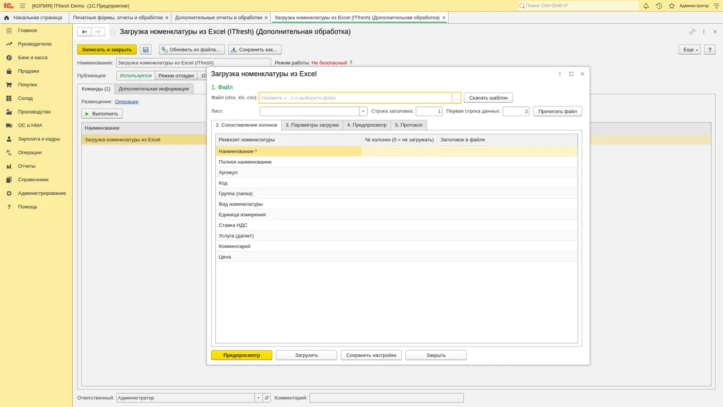
Task: Open the 1C main menu hamburger icon
Action: pyautogui.click(x=22, y=6)
